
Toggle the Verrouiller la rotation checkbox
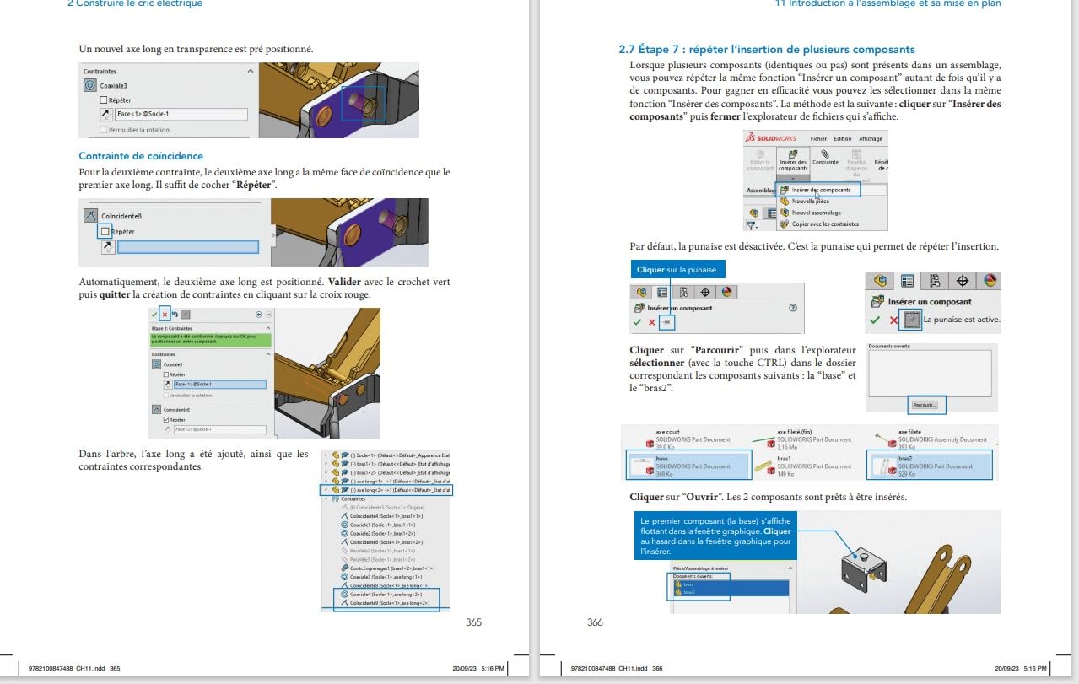coord(104,130)
